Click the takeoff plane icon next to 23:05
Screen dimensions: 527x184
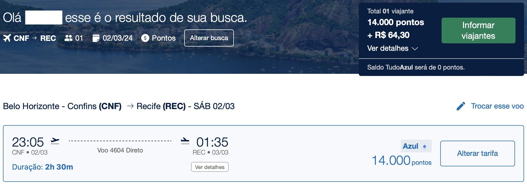[x=55, y=141]
